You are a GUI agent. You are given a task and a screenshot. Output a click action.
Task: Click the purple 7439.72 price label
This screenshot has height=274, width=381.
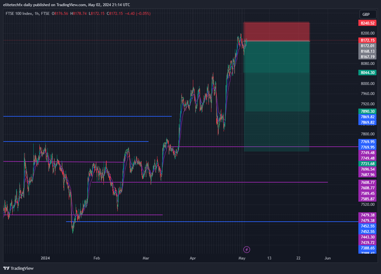(367, 243)
